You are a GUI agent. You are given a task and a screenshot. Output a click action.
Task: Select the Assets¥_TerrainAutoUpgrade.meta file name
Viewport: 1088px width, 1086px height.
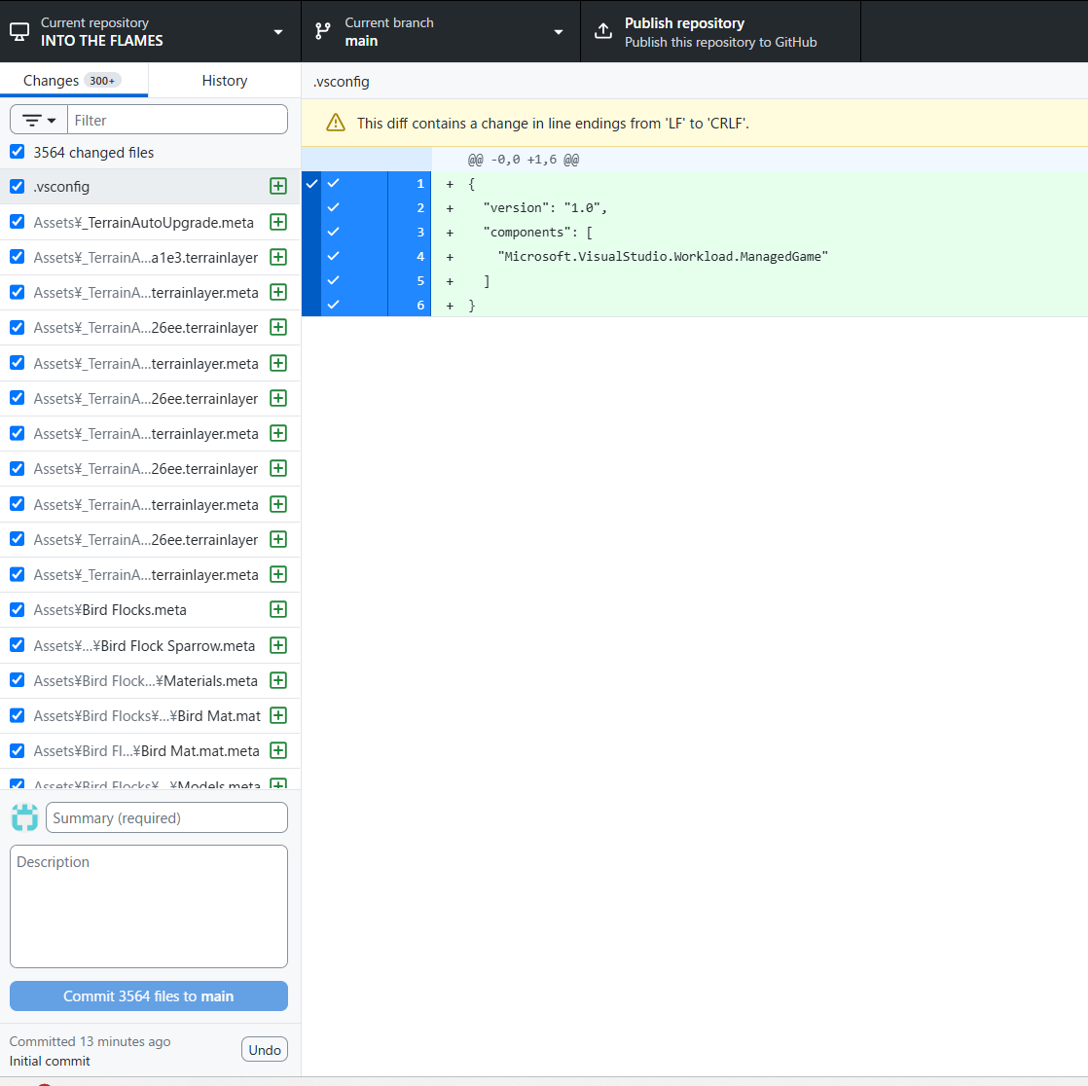point(144,223)
